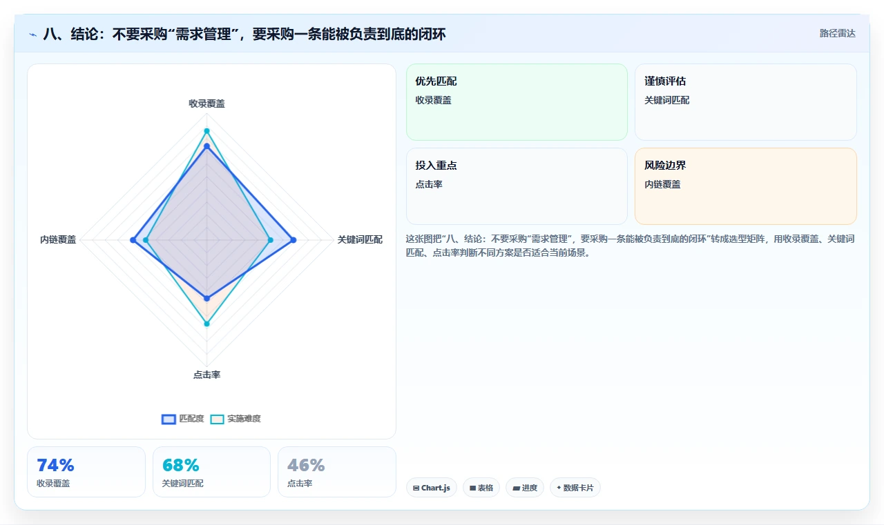Click the 46% 点击率 stat card
The width and height of the screenshot is (884, 525).
[x=337, y=472]
